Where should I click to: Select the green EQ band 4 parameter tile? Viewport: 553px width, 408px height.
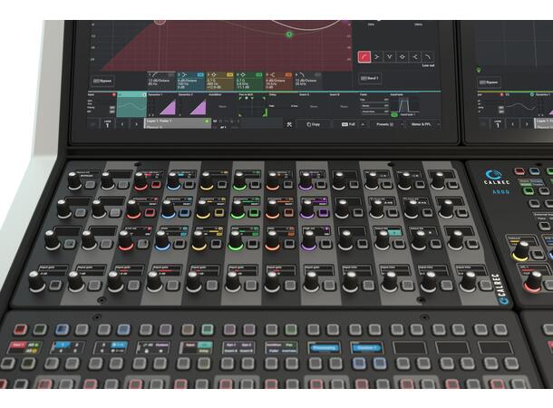tap(249, 81)
